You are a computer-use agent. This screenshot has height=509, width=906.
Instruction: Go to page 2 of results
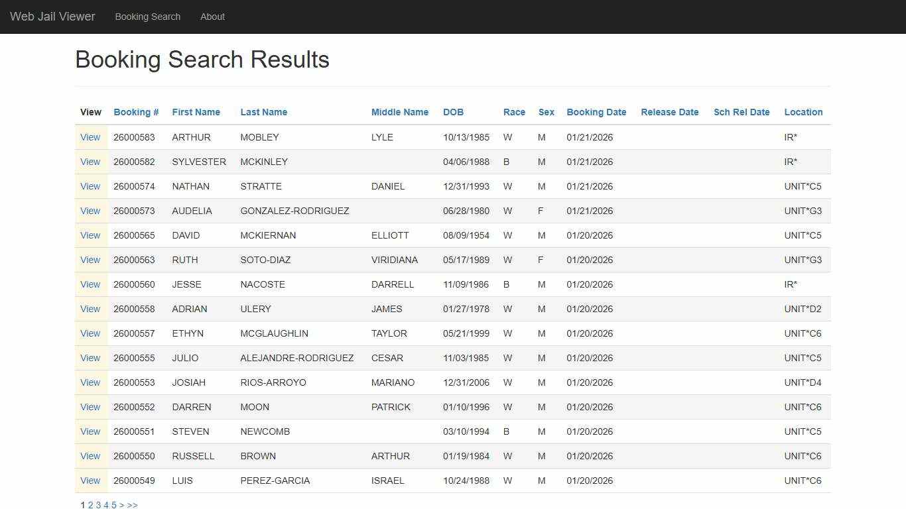point(90,504)
